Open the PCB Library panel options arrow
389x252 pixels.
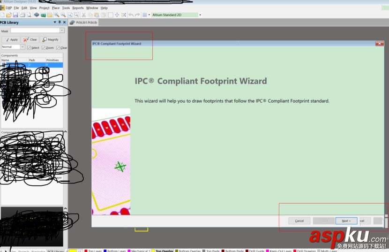pyautogui.click(x=54, y=23)
